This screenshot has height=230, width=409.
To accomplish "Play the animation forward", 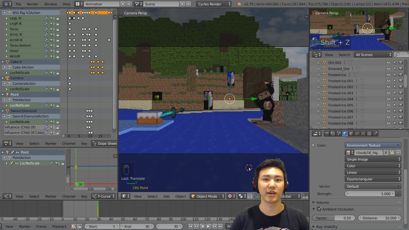I will [x=208, y=226].
